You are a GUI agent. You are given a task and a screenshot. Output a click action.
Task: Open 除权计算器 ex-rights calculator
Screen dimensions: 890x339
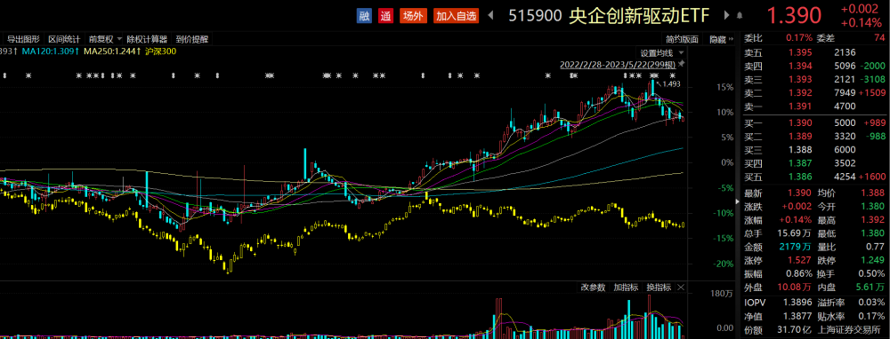[x=147, y=40]
